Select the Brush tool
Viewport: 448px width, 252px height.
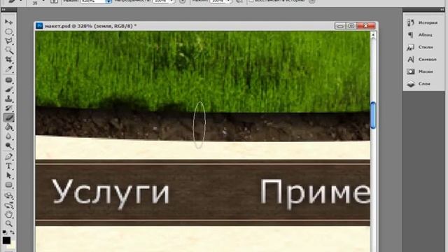click(8, 90)
